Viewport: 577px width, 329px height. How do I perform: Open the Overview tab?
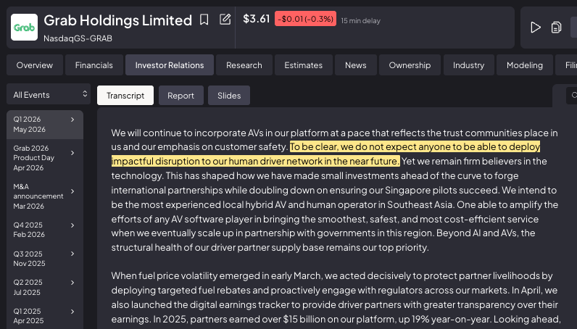(x=35, y=65)
